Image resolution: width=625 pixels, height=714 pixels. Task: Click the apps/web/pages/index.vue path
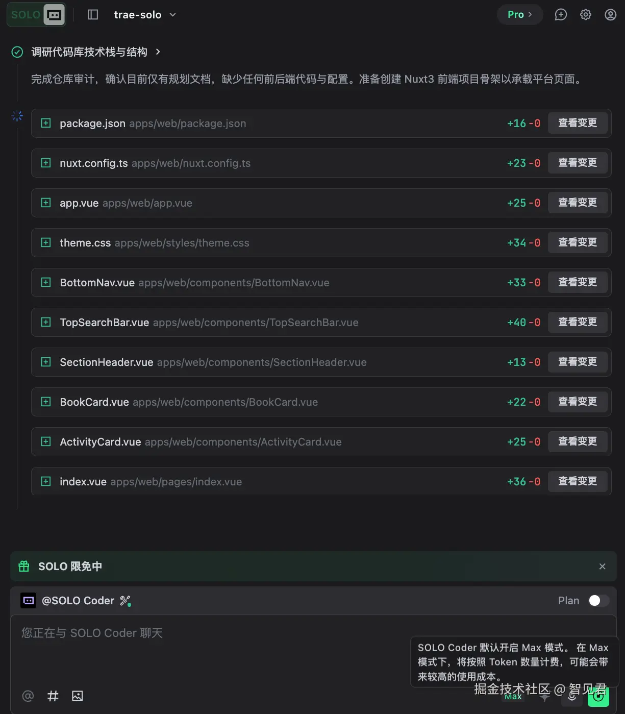pos(176,482)
